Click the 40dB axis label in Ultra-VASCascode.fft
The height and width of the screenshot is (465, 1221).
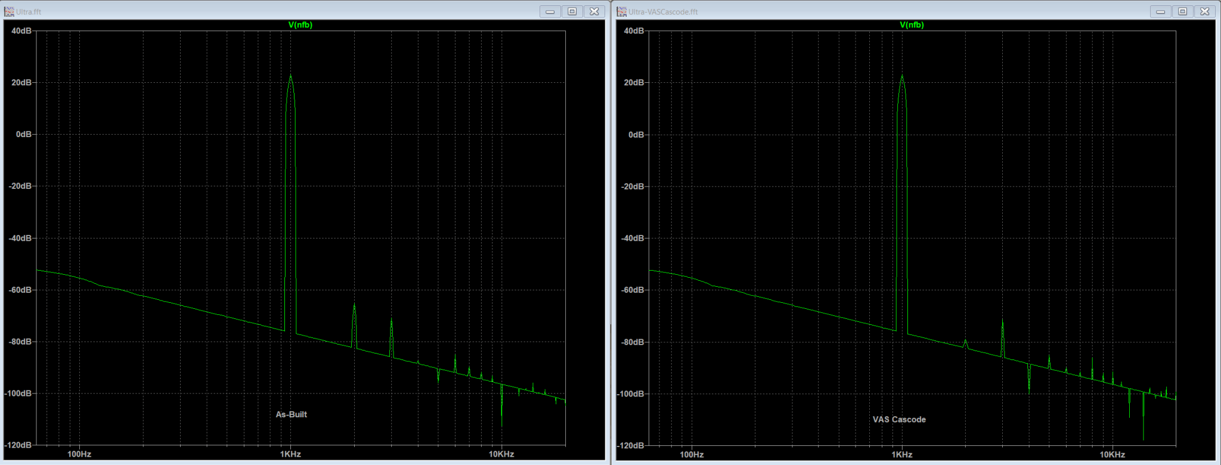click(634, 31)
